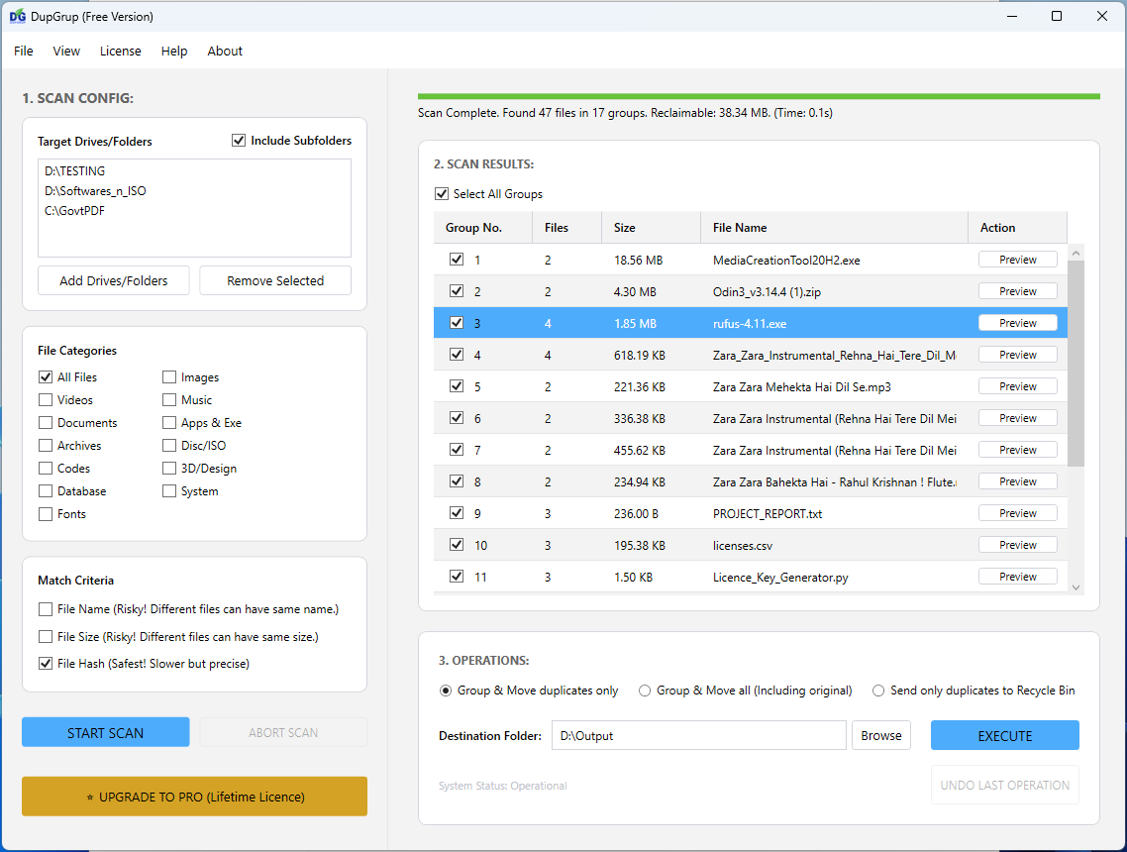Uncheck File Hash match criteria
Viewport: 1127px width, 852px height.
[x=45, y=663]
